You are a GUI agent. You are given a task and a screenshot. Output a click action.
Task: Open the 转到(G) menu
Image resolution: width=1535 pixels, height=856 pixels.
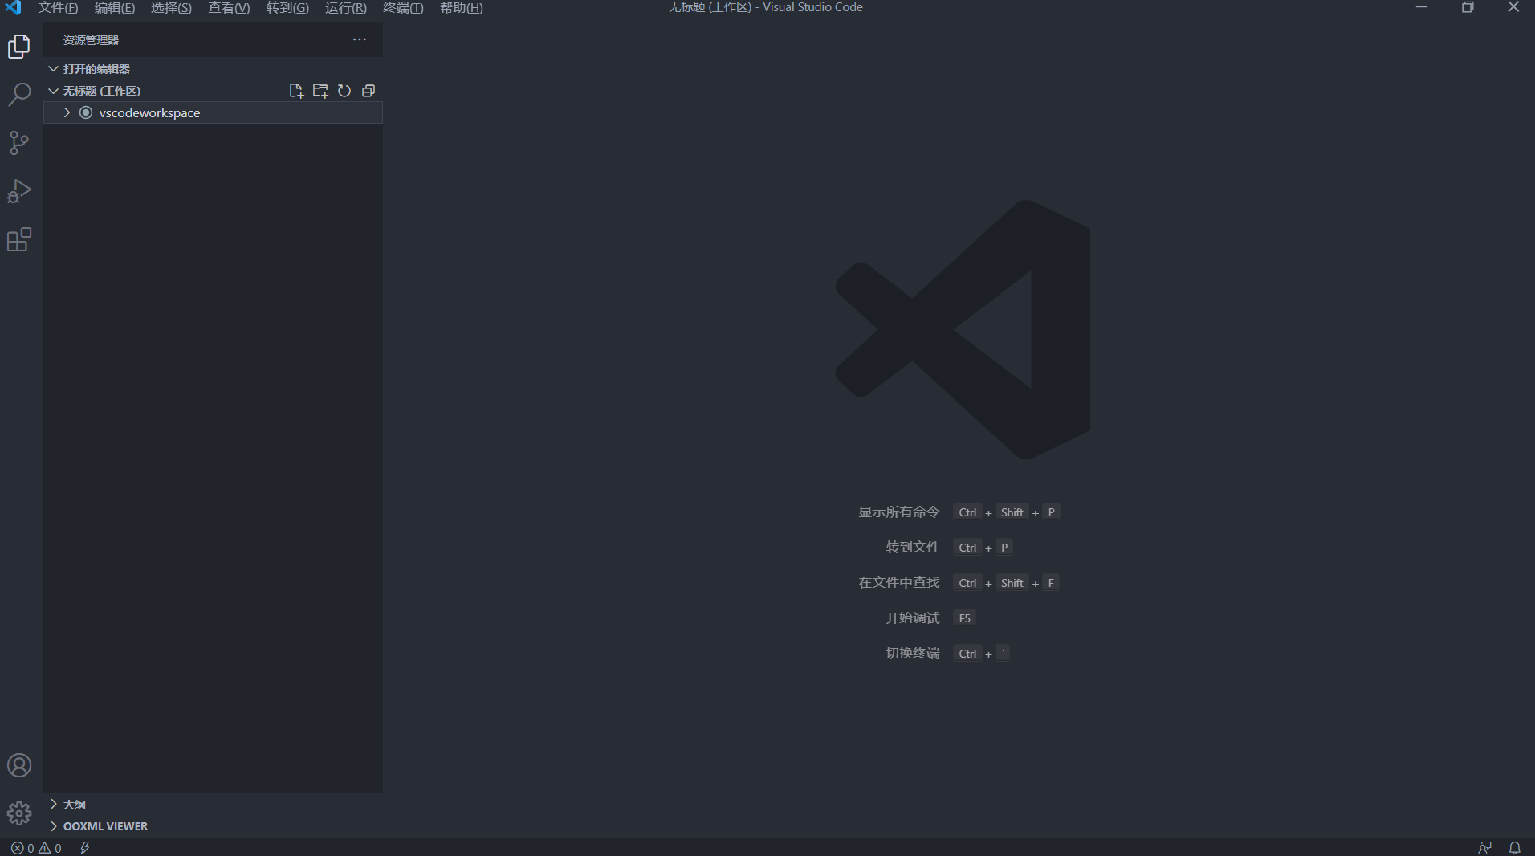click(287, 8)
